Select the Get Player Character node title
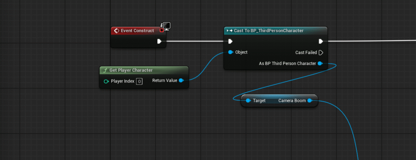 tap(132, 70)
